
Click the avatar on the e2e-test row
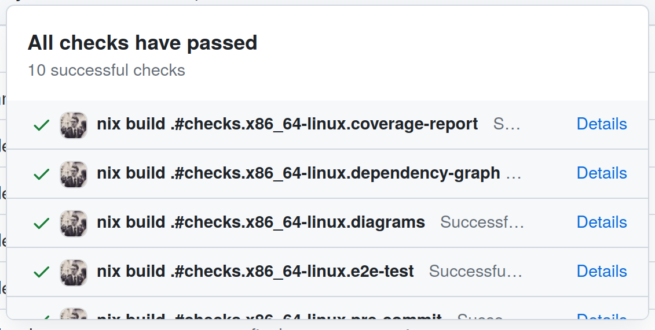point(74,272)
